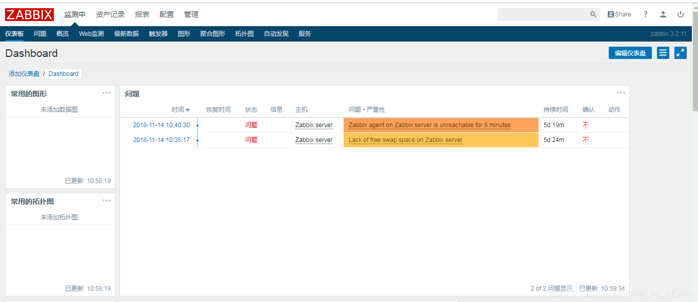Open timestamp 2018-11-14 10:35:17 link
The height and width of the screenshot is (302, 698).
click(161, 140)
